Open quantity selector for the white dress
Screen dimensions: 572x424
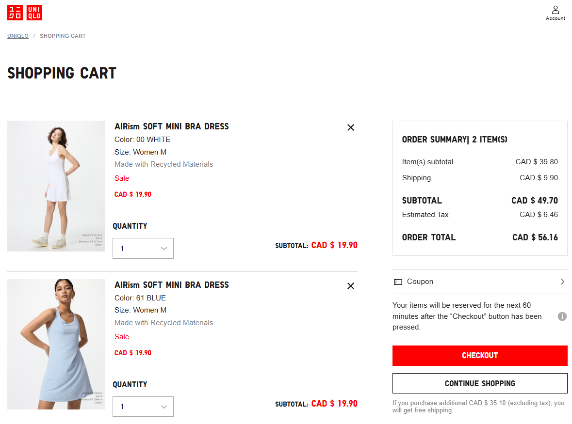(143, 248)
